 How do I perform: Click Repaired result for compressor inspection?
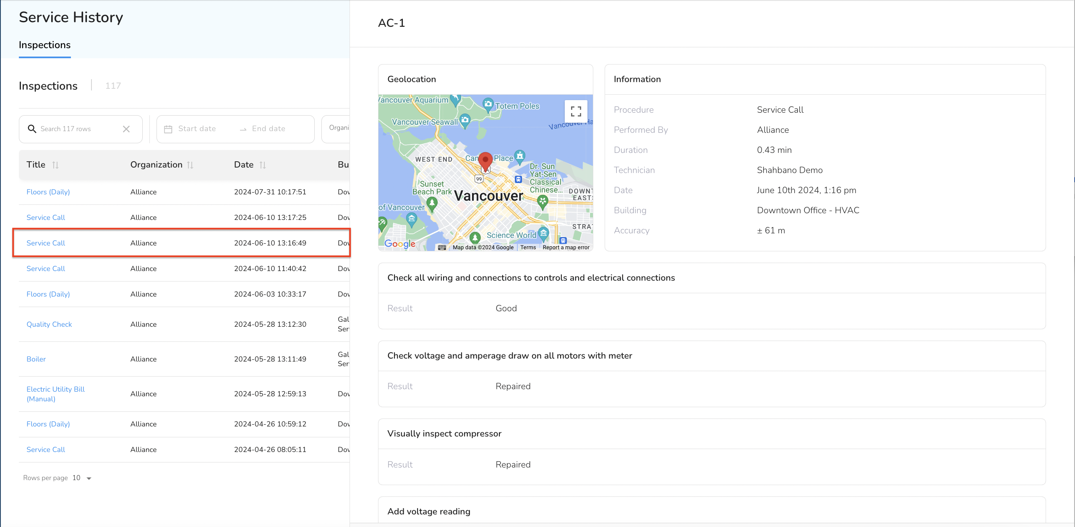pyautogui.click(x=513, y=465)
